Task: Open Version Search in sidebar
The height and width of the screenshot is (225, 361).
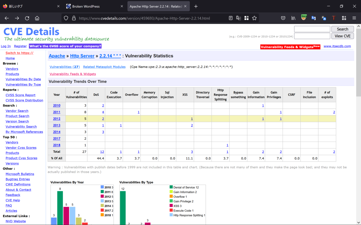Action: [17, 121]
